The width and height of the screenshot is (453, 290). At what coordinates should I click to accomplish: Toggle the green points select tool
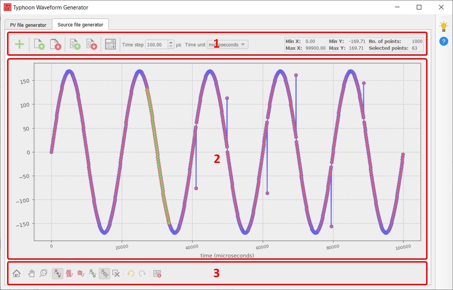pos(92,273)
